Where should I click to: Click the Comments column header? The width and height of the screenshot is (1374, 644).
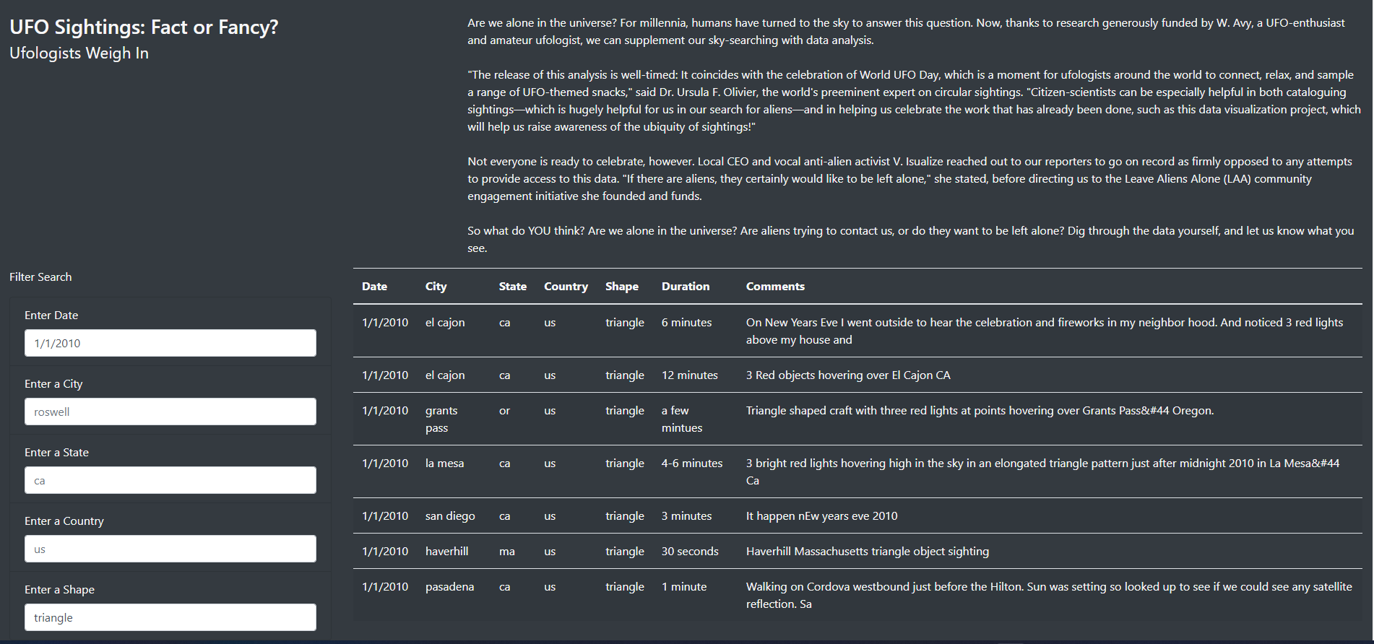(x=774, y=287)
